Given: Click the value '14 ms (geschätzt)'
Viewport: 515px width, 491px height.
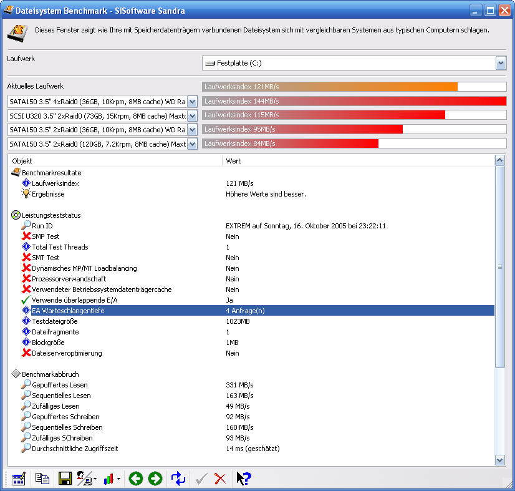Looking at the screenshot, I should click(x=253, y=449).
